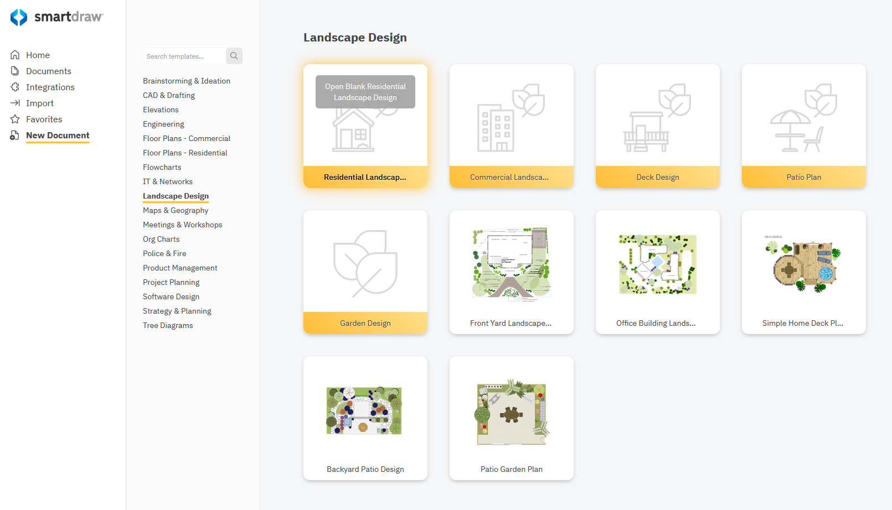
Task: Select the Import arrow icon
Action: pos(16,103)
